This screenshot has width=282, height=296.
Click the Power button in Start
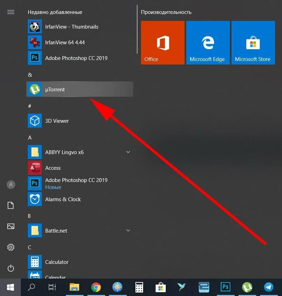tap(11, 268)
